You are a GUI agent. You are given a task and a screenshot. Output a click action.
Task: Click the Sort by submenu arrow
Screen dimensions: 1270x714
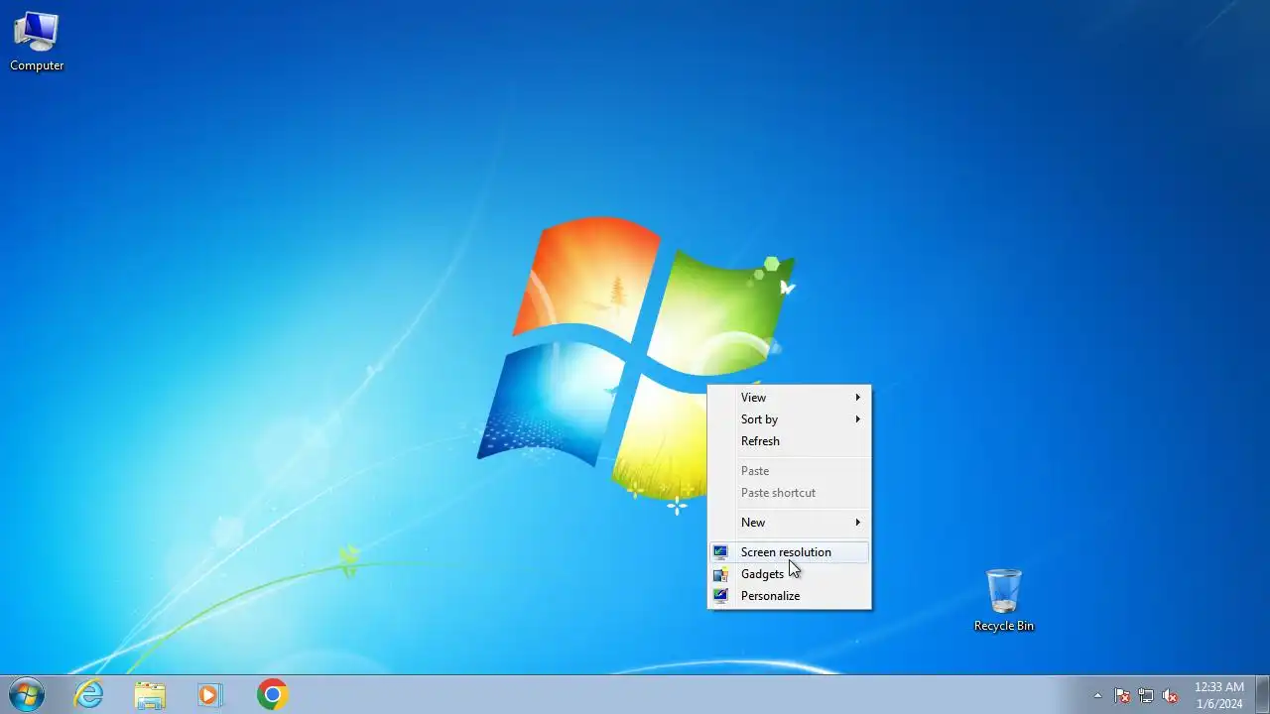coord(858,419)
